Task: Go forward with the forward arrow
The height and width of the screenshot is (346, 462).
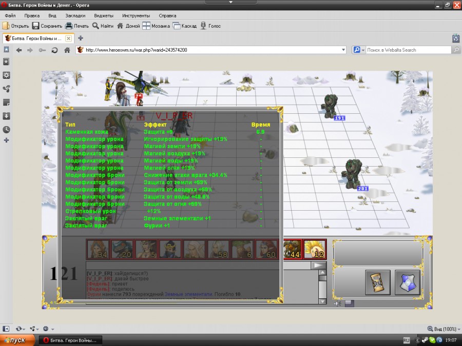Action: coord(30,50)
